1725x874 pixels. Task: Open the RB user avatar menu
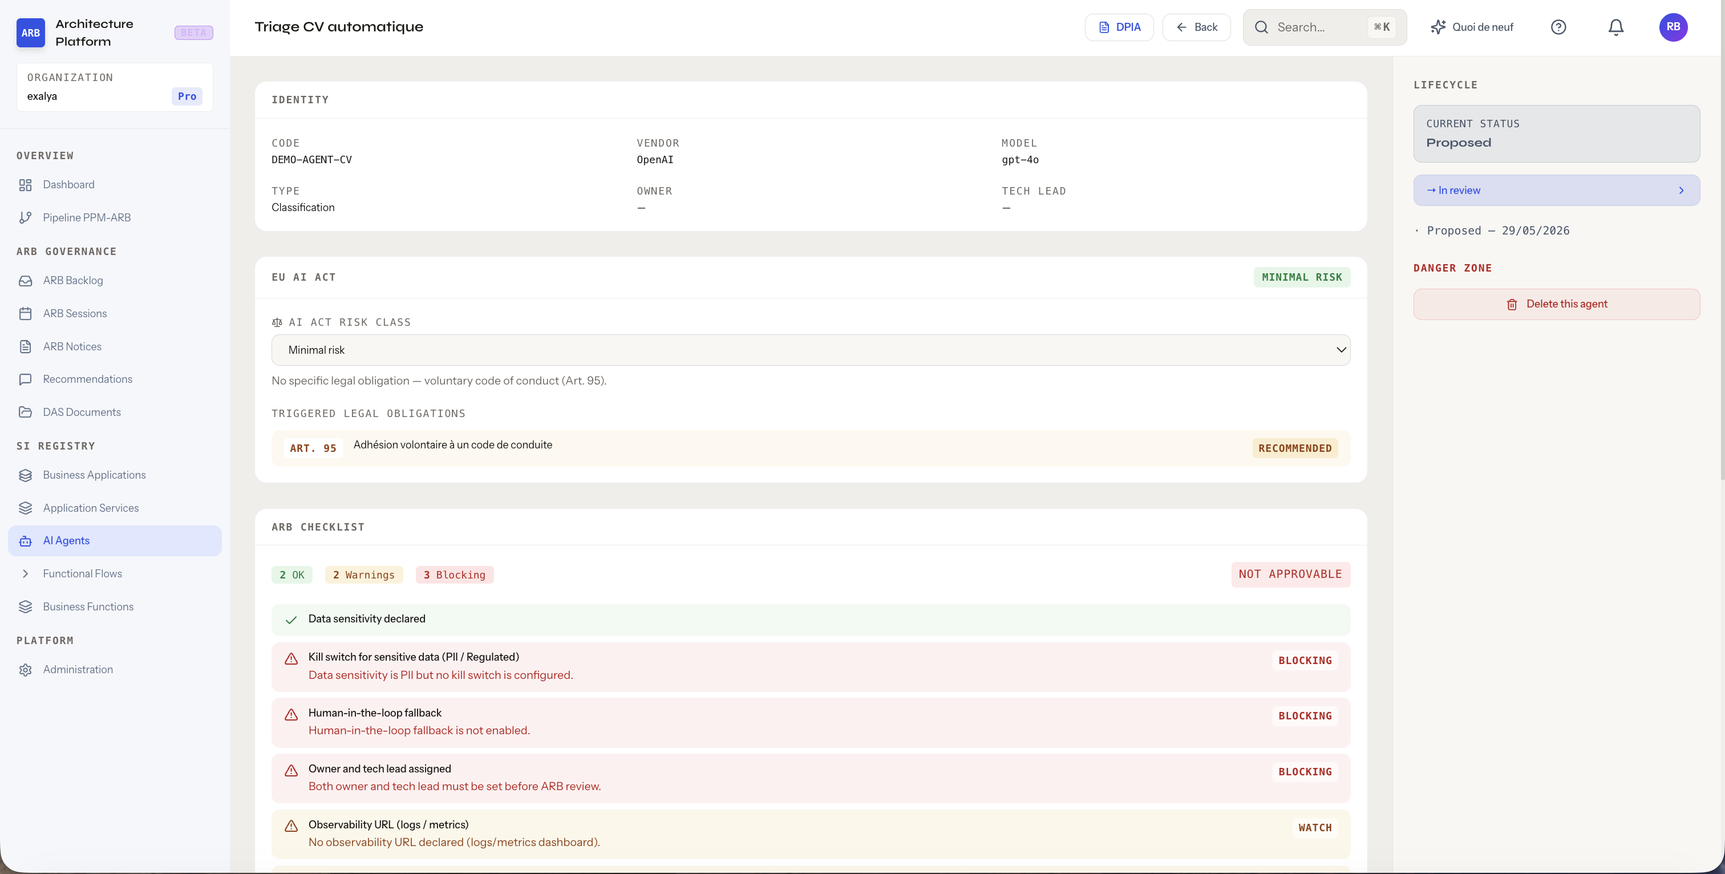(x=1673, y=27)
